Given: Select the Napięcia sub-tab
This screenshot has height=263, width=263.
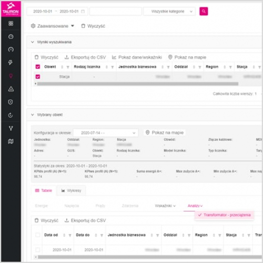Looking at the screenshot, I should coord(72,206).
